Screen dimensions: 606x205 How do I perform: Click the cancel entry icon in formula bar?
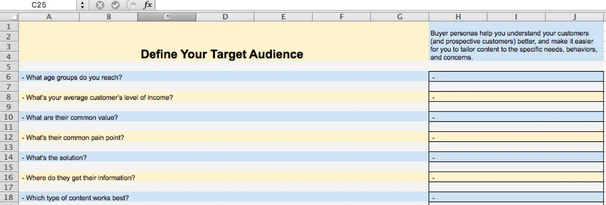tap(100, 5)
